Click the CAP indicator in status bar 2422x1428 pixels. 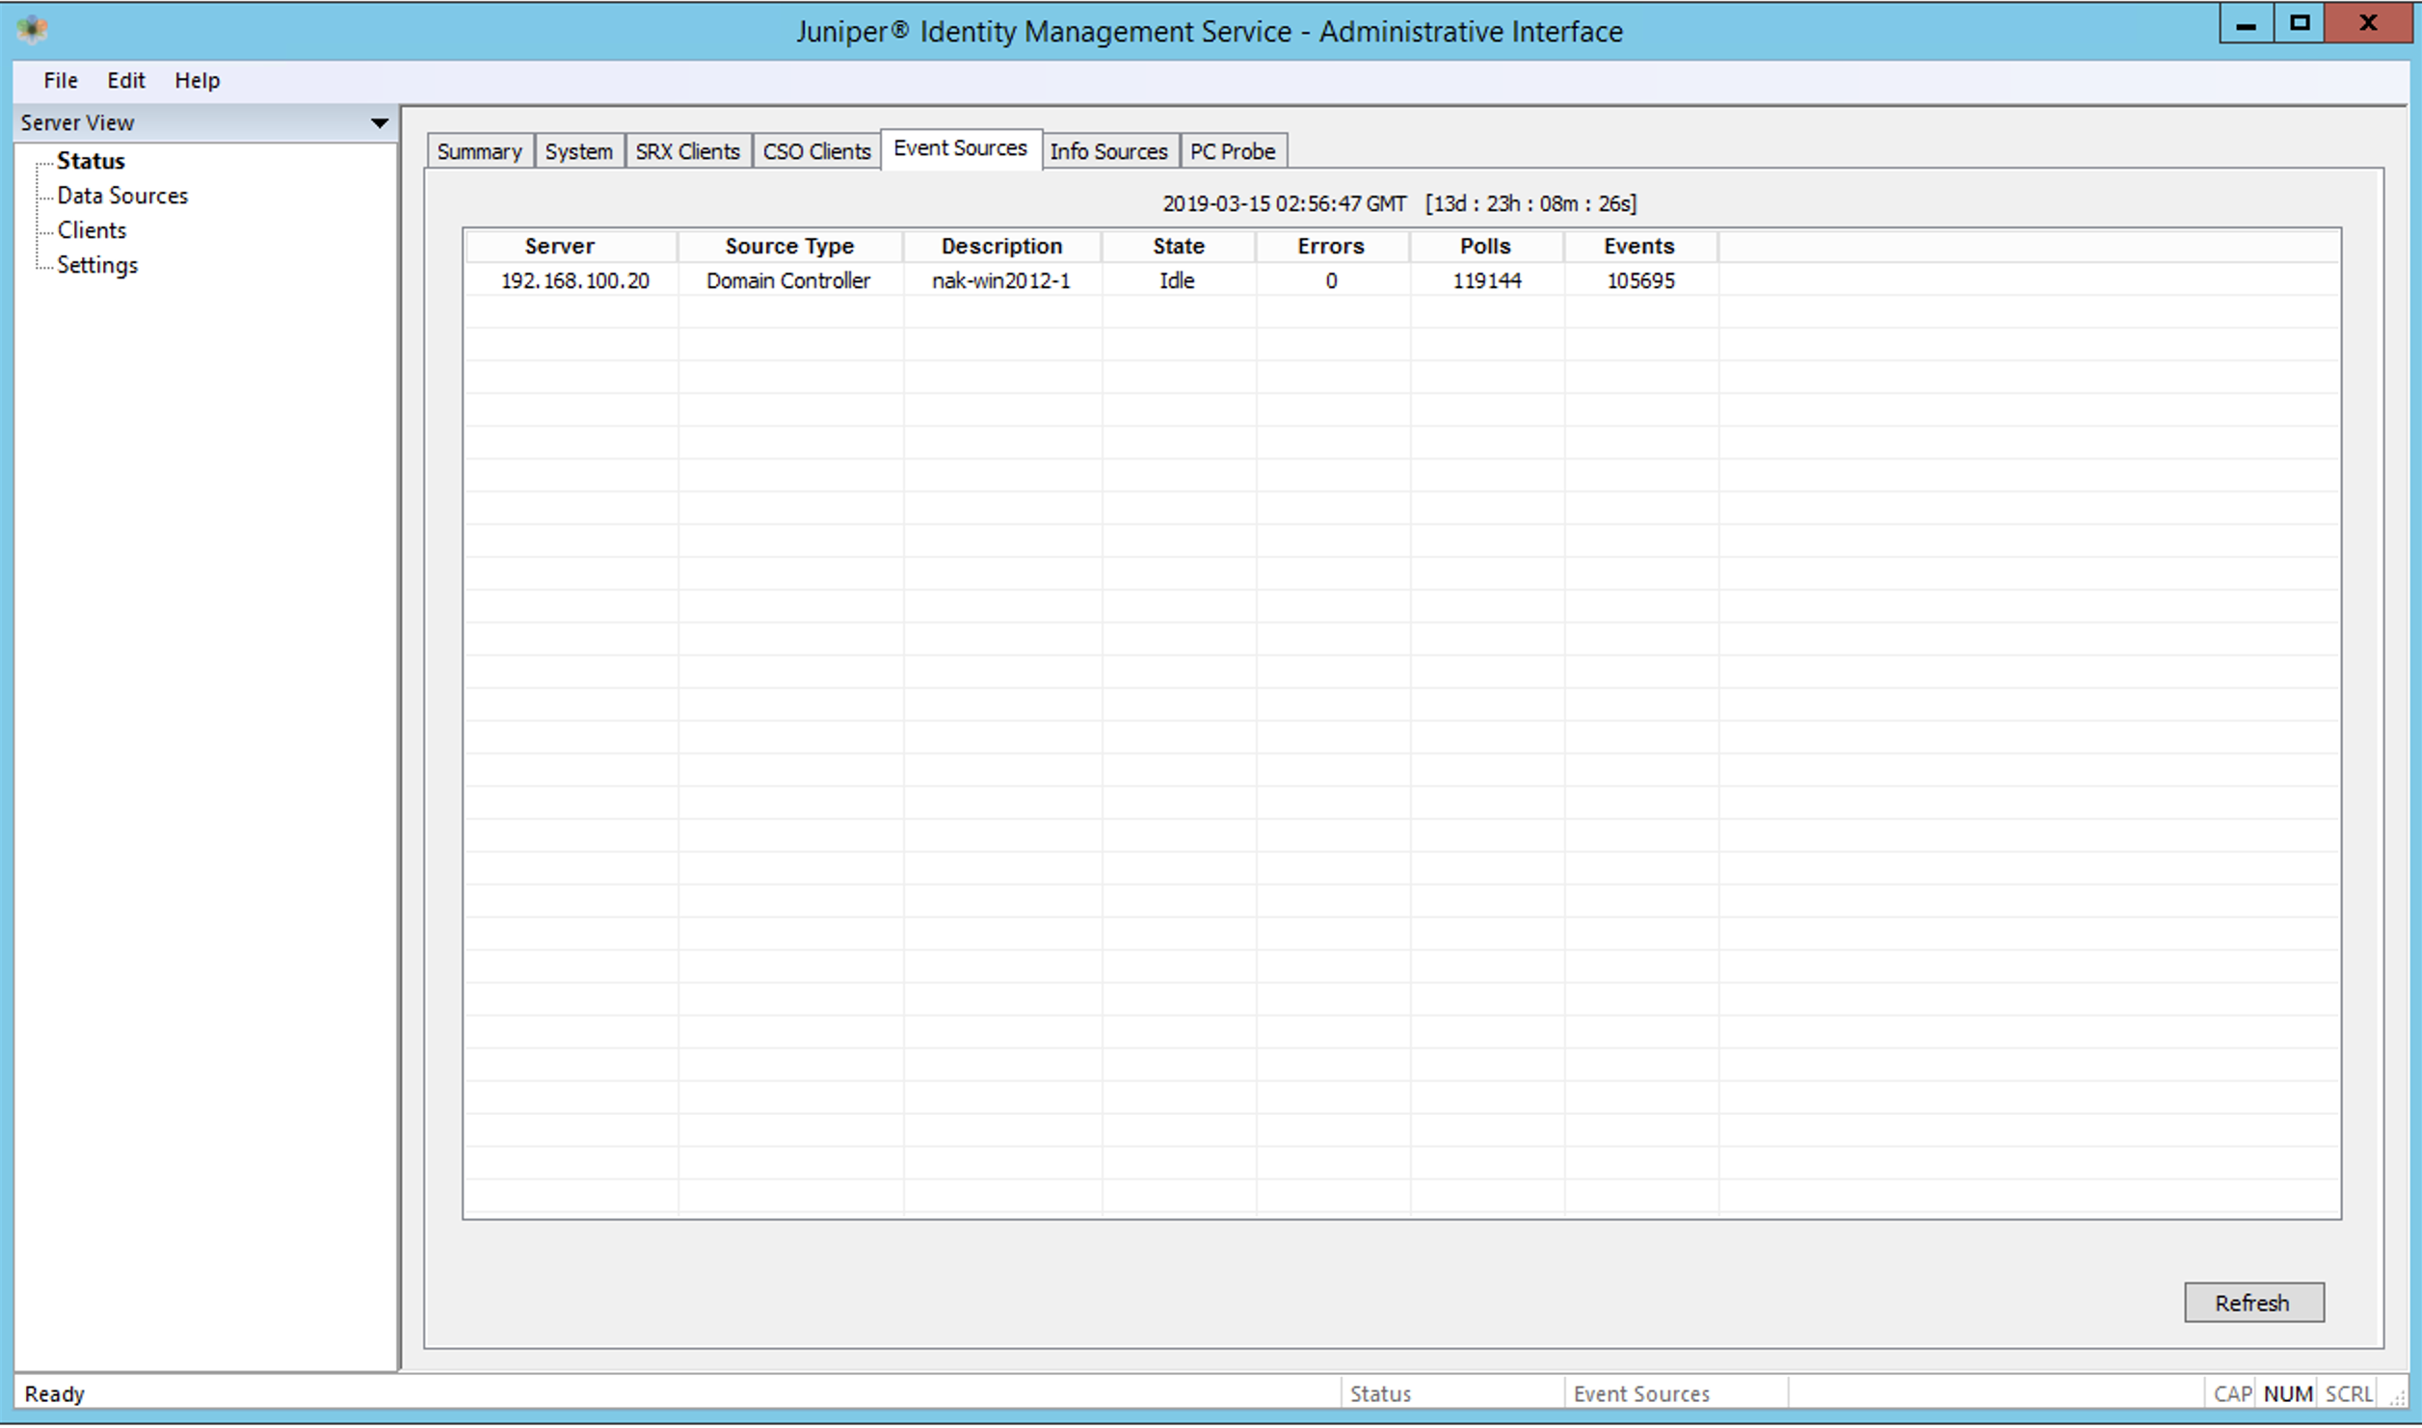pyautogui.click(x=2232, y=1394)
